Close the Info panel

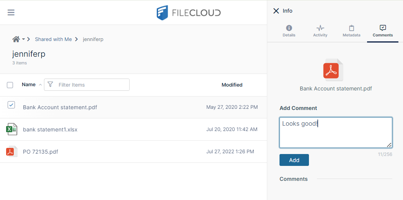pos(276,11)
